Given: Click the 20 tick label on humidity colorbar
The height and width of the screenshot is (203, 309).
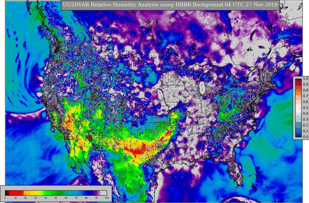Looking at the screenshot, I should coord(25,198).
